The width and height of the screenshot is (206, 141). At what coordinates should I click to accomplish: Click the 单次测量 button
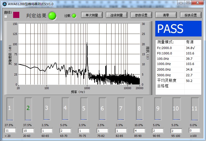tap(92, 15)
